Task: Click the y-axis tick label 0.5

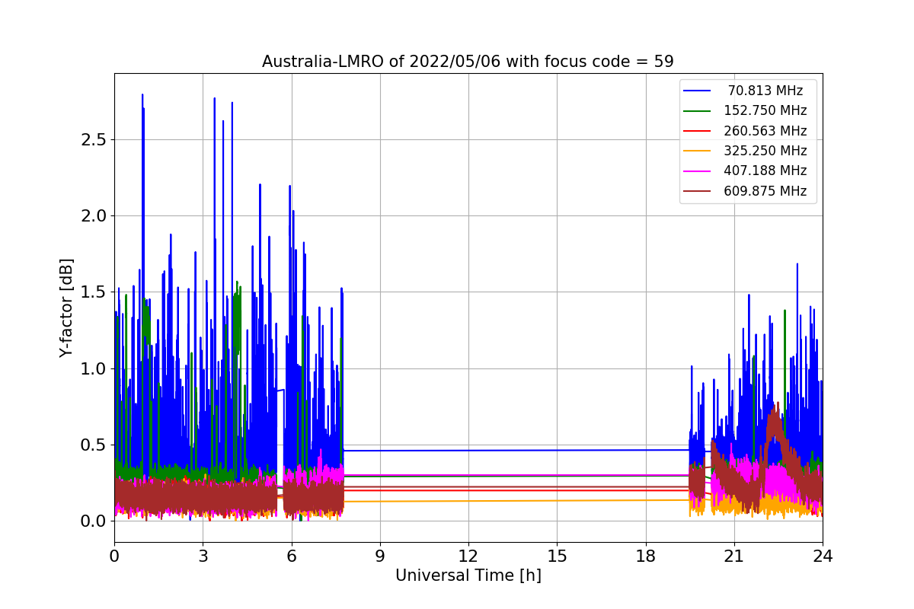Action: [x=93, y=445]
